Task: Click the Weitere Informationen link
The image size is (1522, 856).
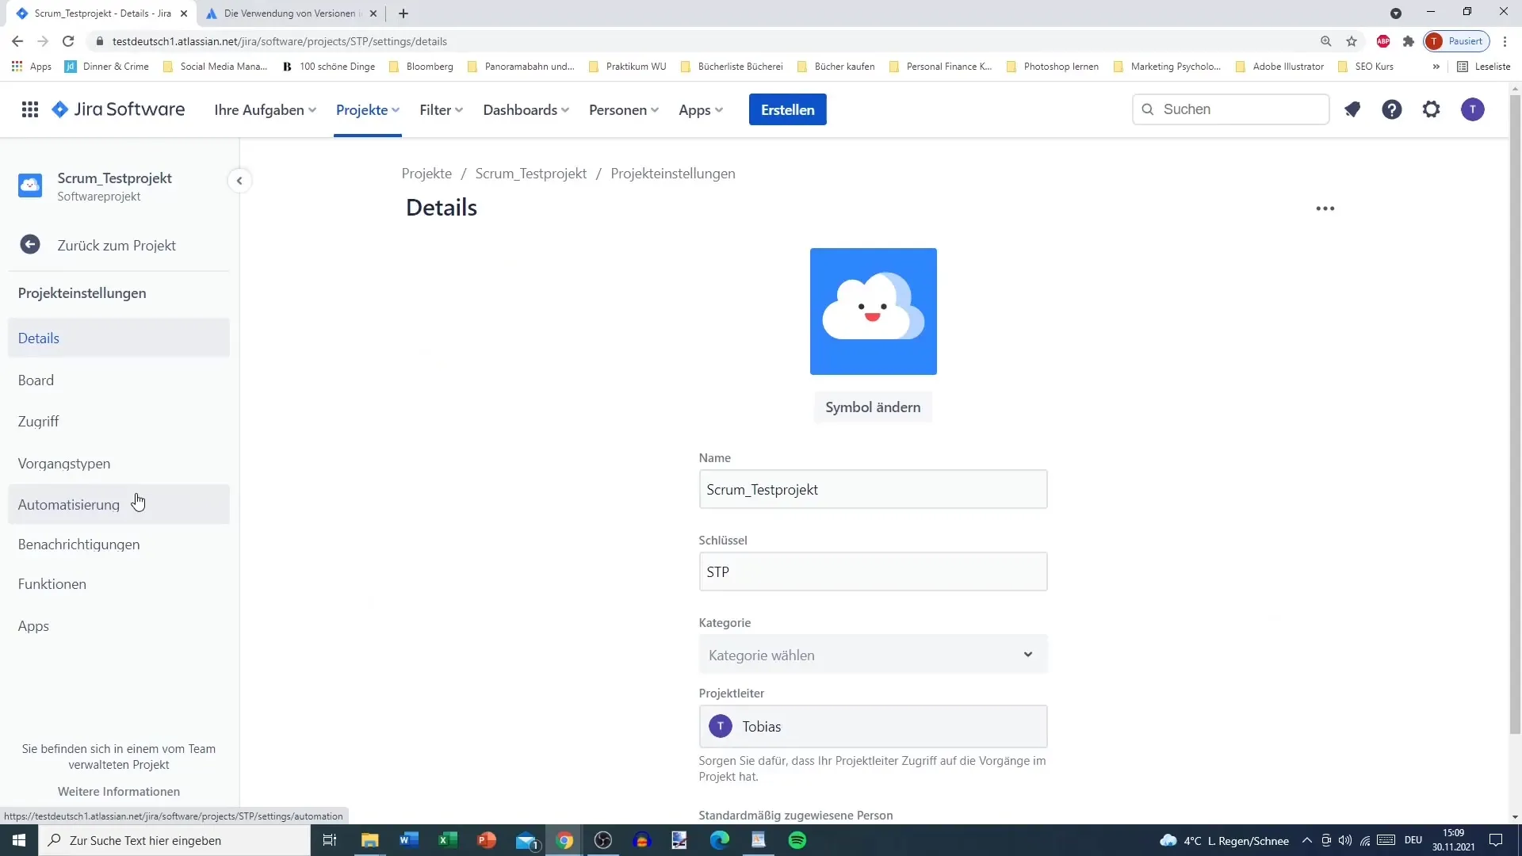Action: click(x=118, y=790)
